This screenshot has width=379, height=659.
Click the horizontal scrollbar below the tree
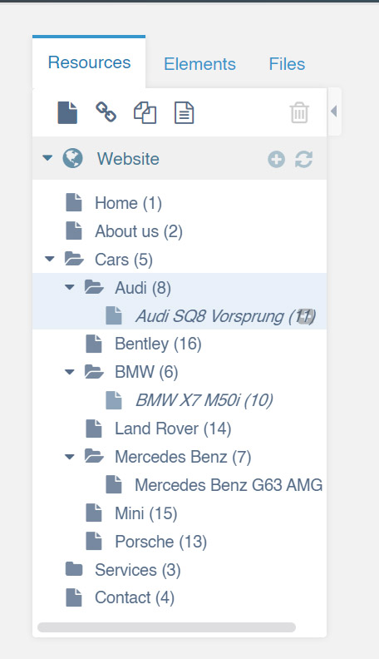tap(166, 627)
